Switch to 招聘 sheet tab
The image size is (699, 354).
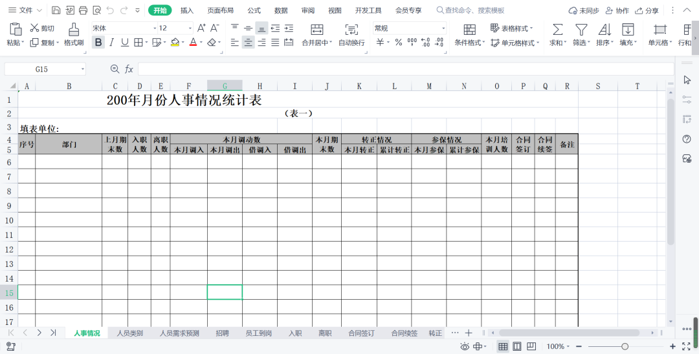click(x=222, y=333)
